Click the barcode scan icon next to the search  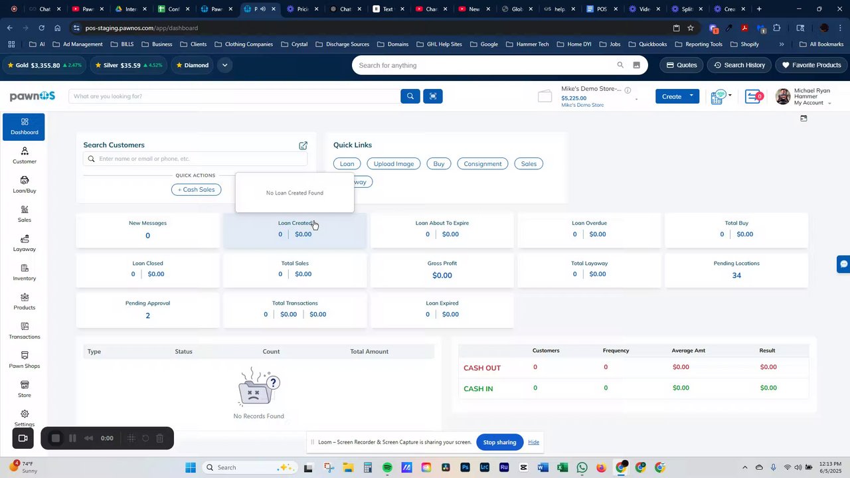[x=433, y=96]
